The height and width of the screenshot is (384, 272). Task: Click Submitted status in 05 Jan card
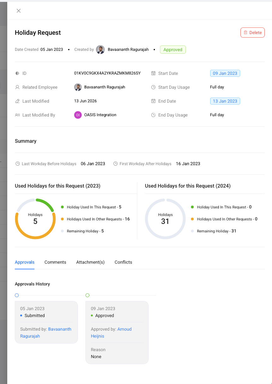35,315
